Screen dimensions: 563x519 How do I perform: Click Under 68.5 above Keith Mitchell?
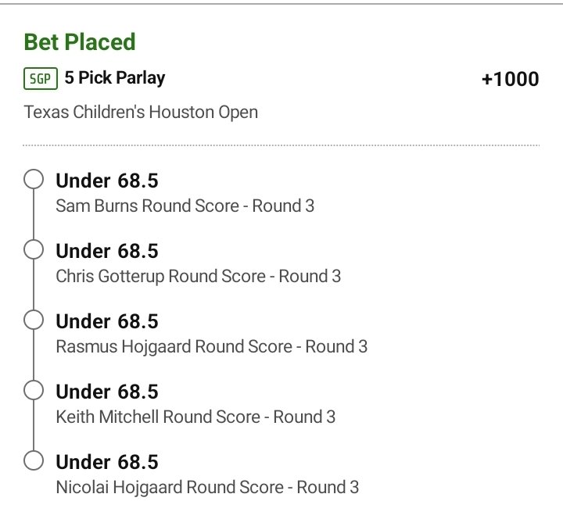107,391
